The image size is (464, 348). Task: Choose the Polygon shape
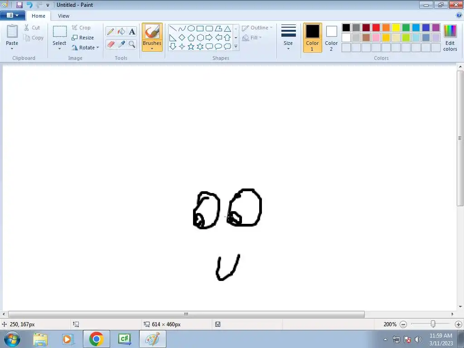click(218, 29)
